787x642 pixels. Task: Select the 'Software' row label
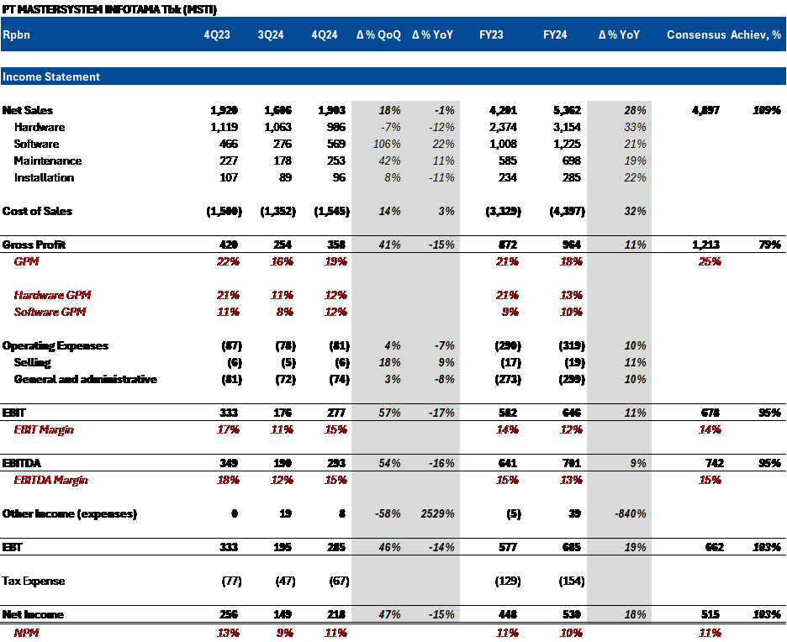(37, 144)
